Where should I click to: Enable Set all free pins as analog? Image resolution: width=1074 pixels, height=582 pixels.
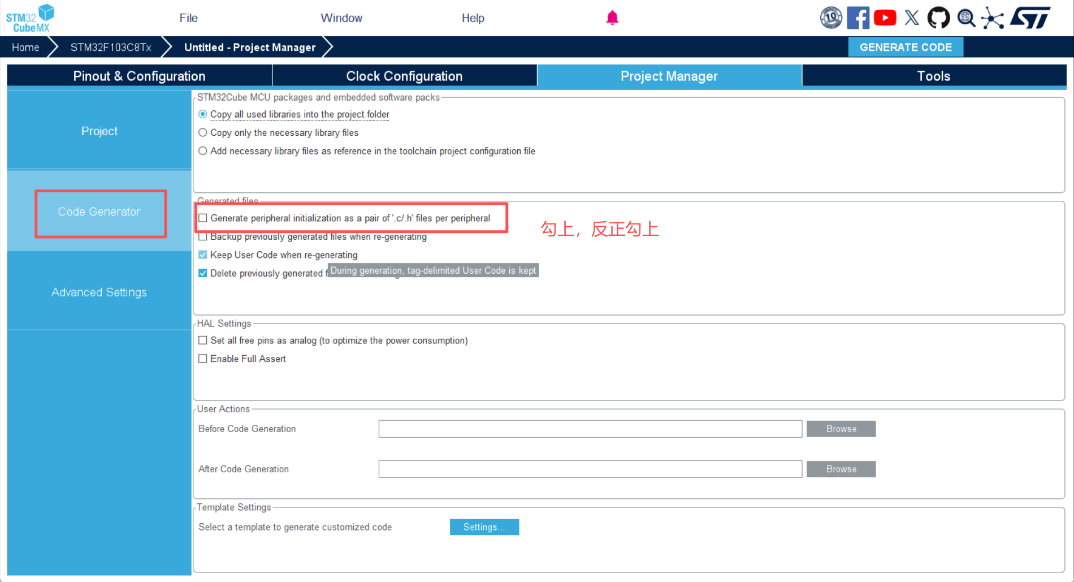pos(203,340)
